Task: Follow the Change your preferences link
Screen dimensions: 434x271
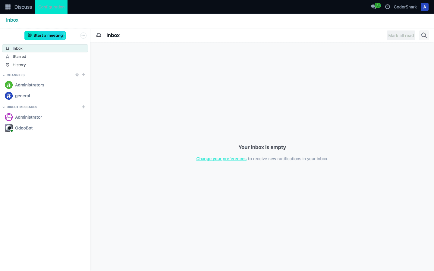Action: tap(222, 159)
